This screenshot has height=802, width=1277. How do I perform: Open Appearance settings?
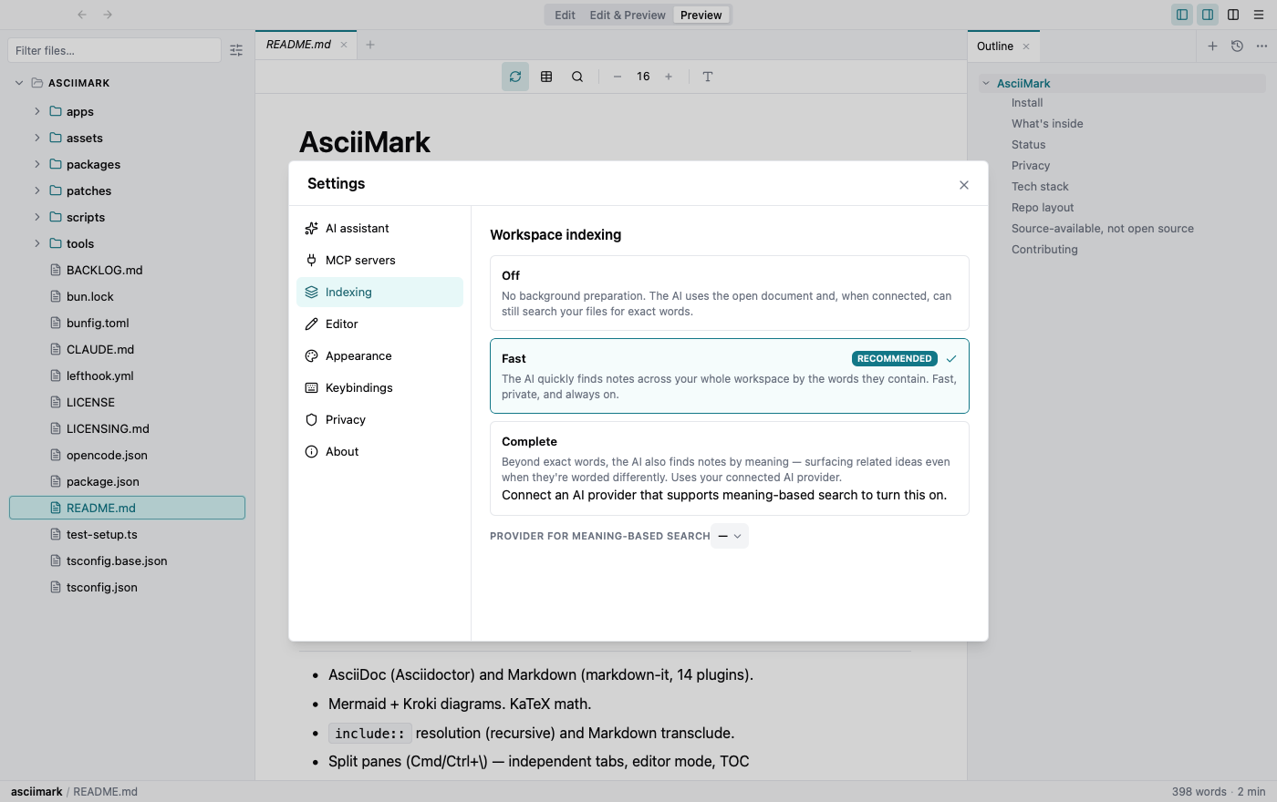[379, 356]
